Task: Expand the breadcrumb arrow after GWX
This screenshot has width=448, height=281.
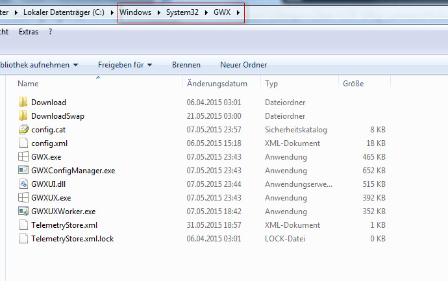Action: tap(238, 12)
